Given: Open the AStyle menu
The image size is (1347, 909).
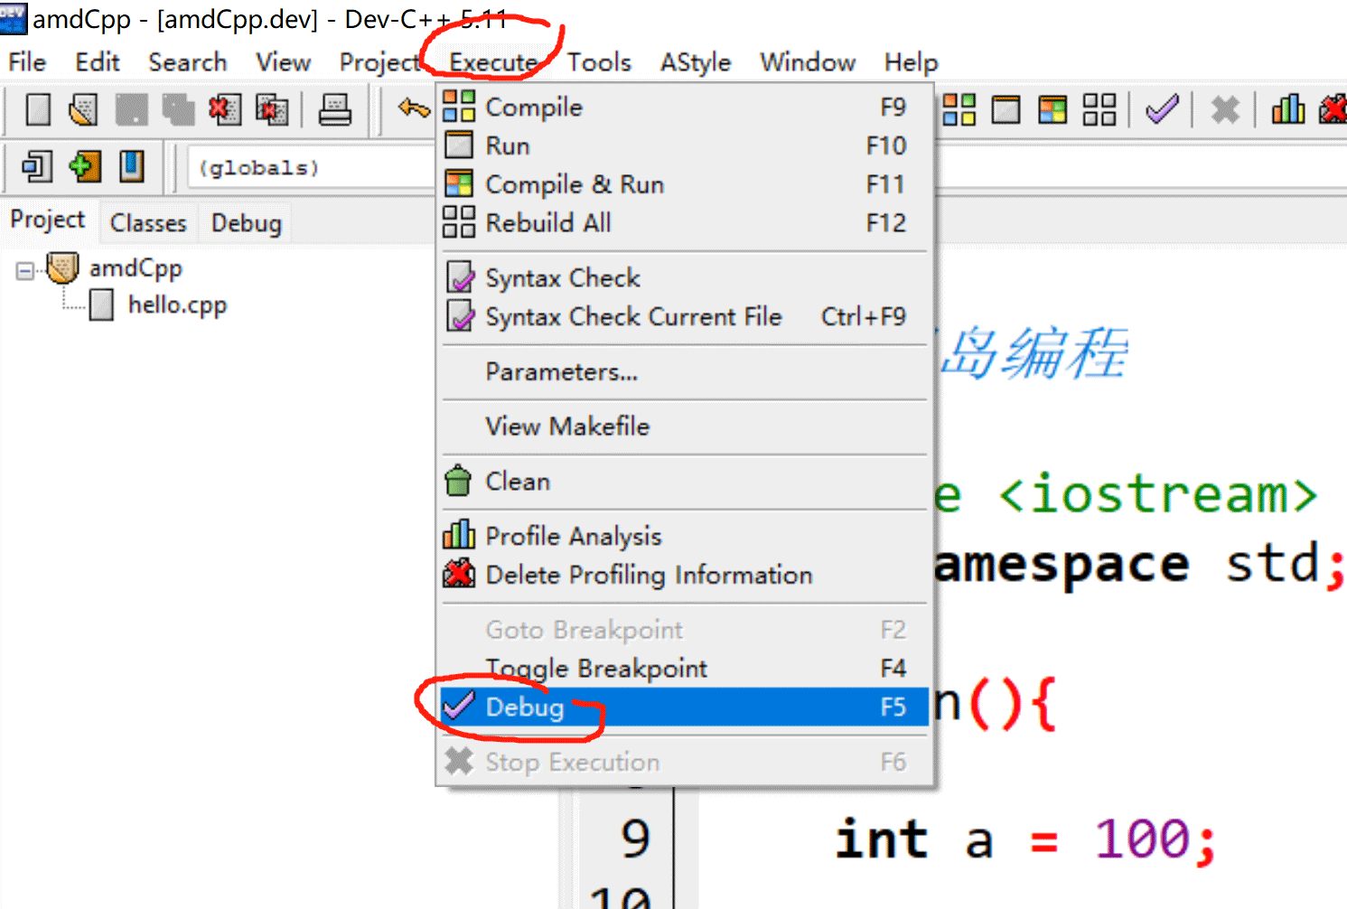Looking at the screenshot, I should 695,62.
